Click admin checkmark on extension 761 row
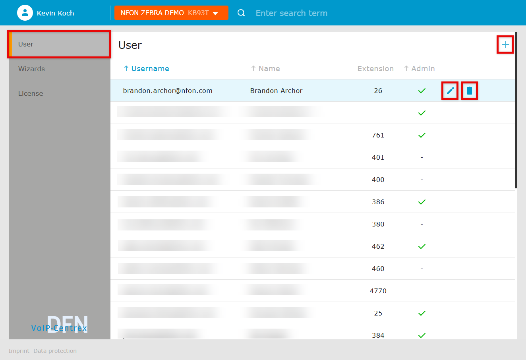The width and height of the screenshot is (526, 360). tap(422, 135)
